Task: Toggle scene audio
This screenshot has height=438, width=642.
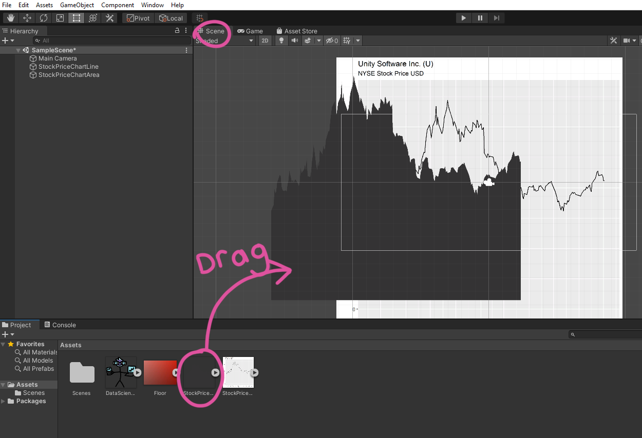Action: tap(294, 41)
